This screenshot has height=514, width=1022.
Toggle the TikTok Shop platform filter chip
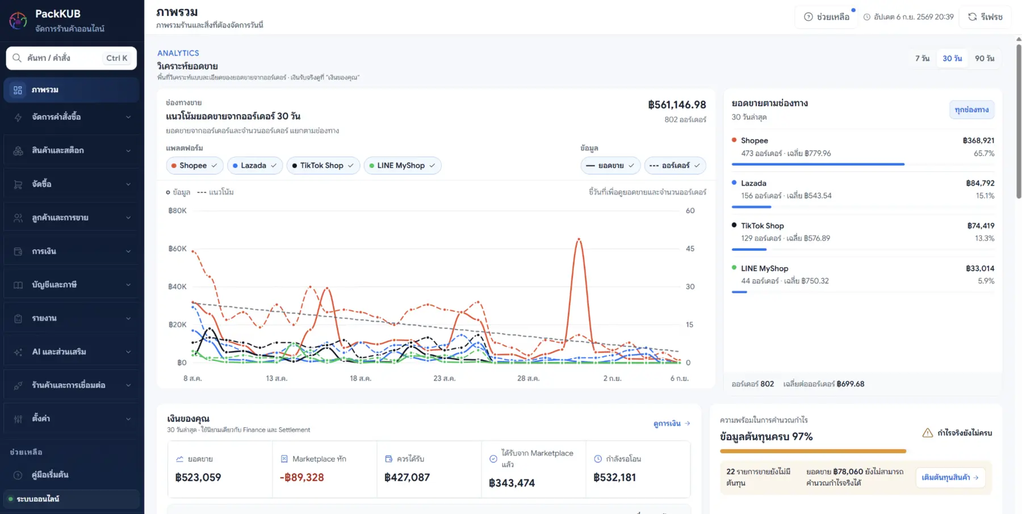[x=323, y=166]
